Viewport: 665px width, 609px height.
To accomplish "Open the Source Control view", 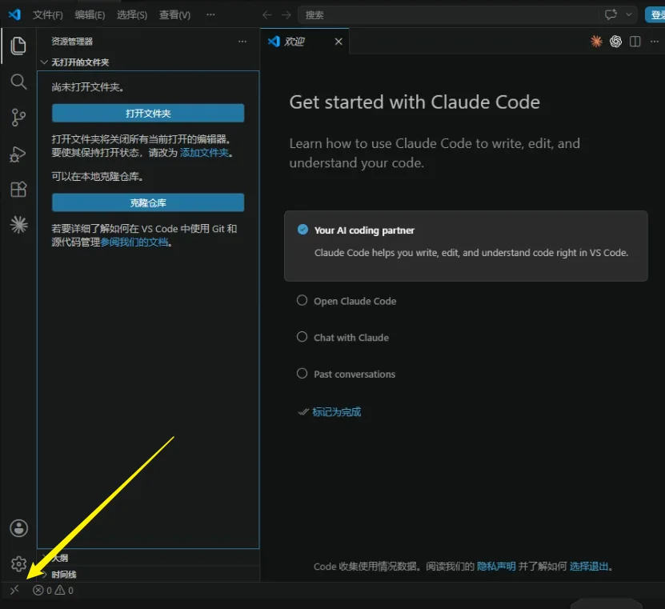I will coord(18,118).
